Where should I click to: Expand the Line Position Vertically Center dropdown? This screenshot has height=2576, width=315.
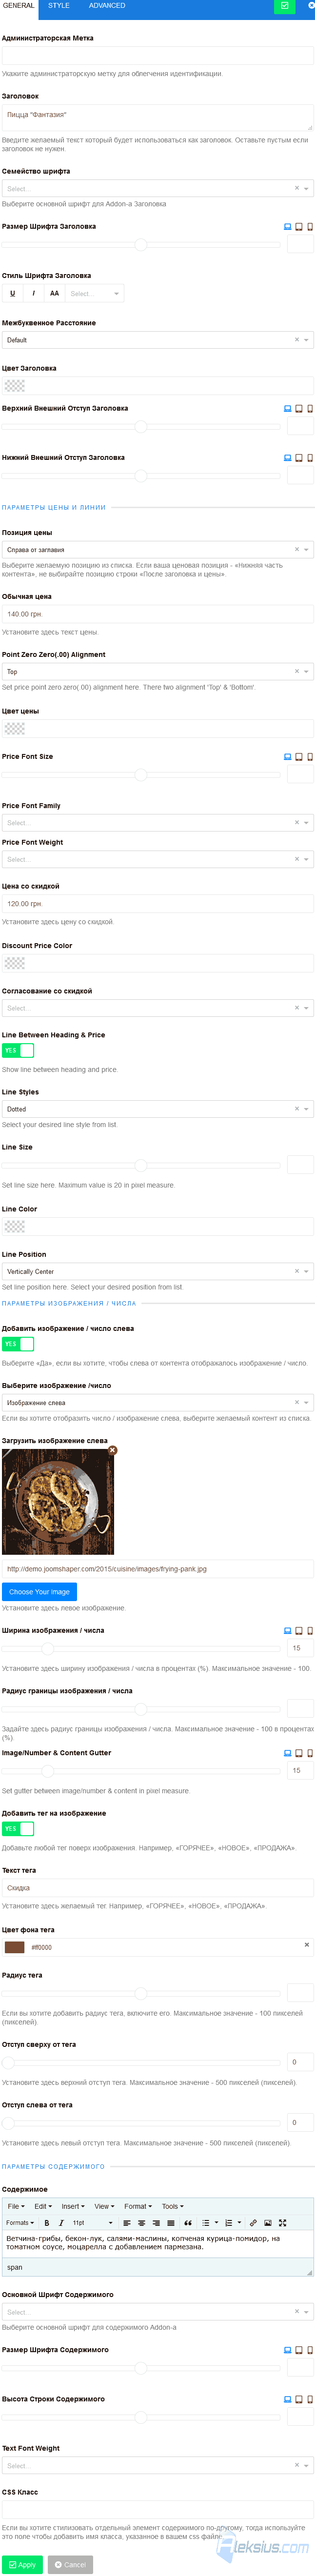coord(157,1272)
